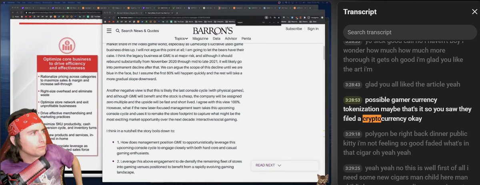Open YouTube bookmark in back sec.gov window
480x185 pixels.
(x=96, y=17)
